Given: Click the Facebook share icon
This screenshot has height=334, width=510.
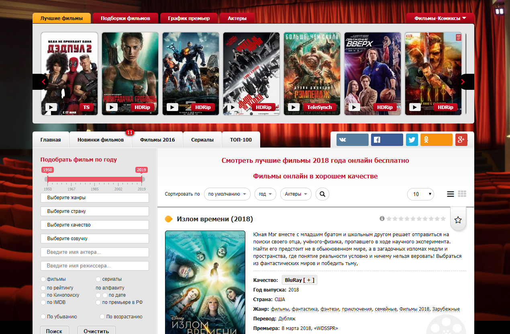Looking at the screenshot, I should tap(387, 140).
